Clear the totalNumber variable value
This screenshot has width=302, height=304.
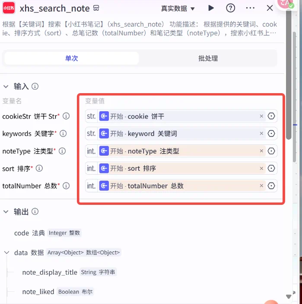[261, 186]
